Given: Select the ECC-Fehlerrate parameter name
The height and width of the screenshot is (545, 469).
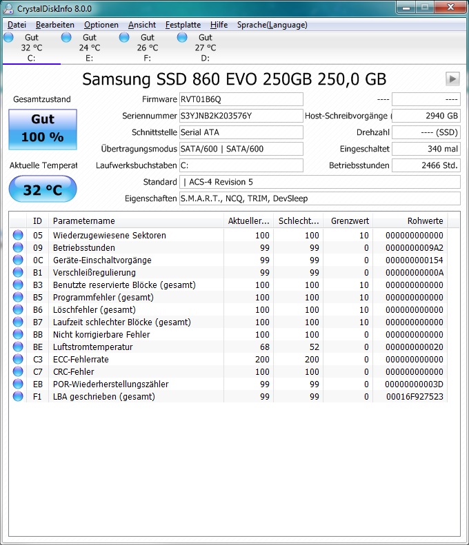Looking at the screenshot, I should point(81,360).
